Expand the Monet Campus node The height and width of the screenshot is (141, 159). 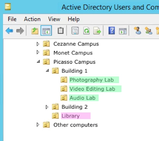coord(38,52)
